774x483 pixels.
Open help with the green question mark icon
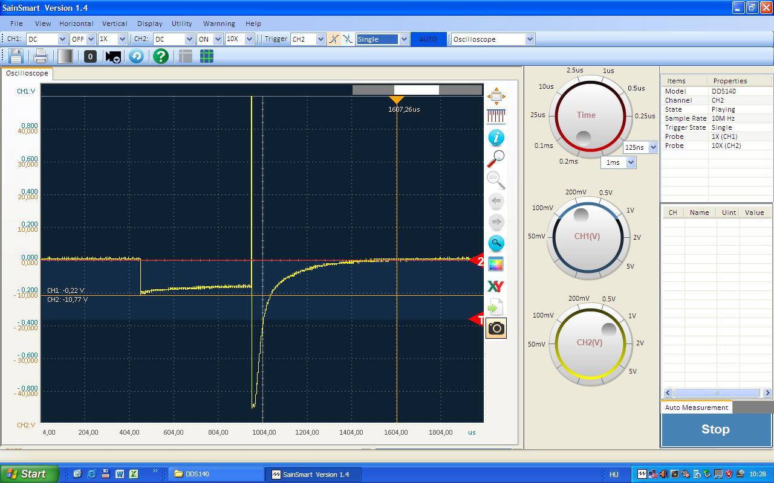click(160, 56)
